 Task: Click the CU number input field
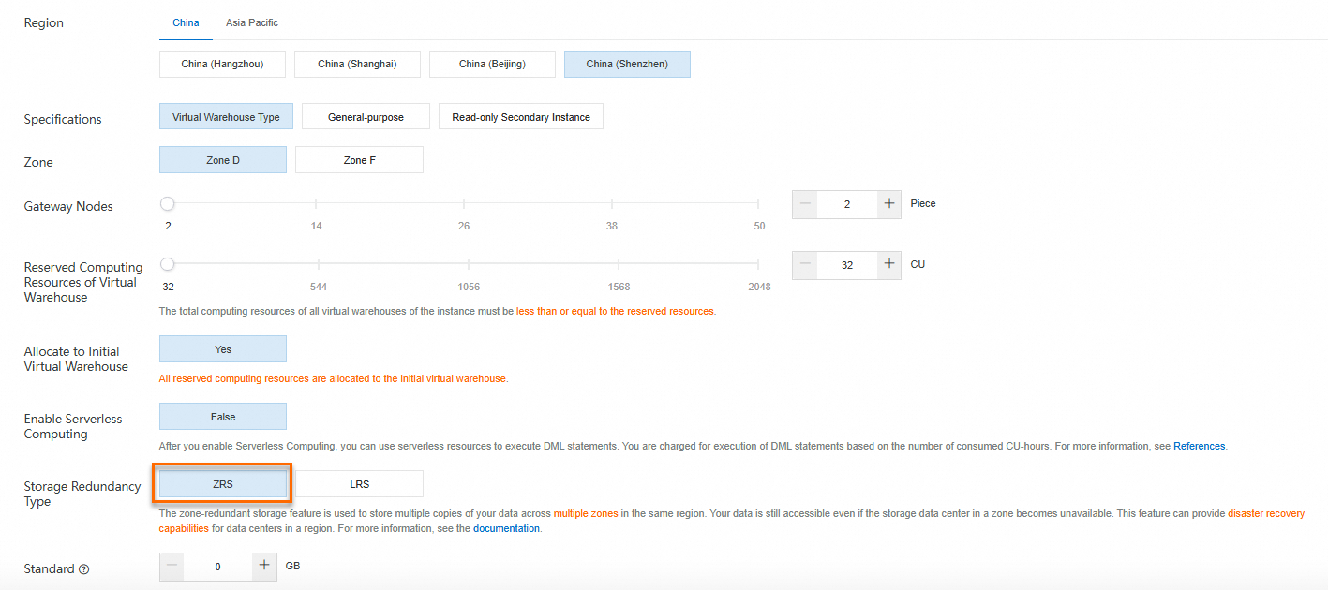click(x=847, y=265)
